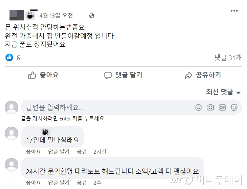Like the '17인데 만나실래요' comment
This screenshot has width=247, height=189.
33,151
